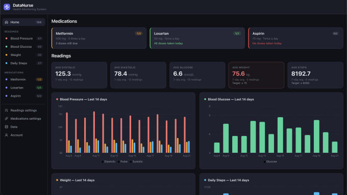This screenshot has width=347, height=195.
Task: Toggle the Pulse legend series
Action: point(122,161)
